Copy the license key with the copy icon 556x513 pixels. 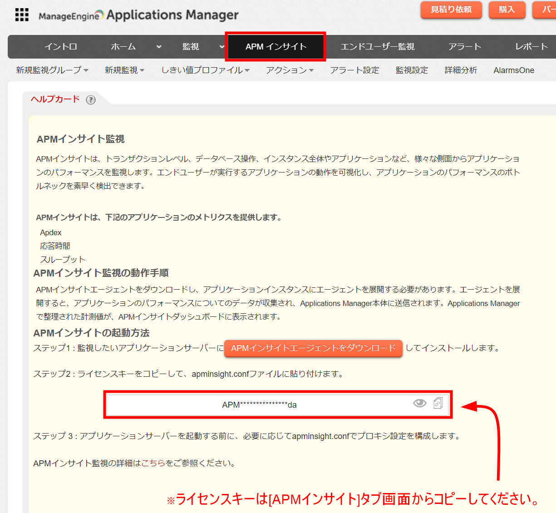click(438, 403)
